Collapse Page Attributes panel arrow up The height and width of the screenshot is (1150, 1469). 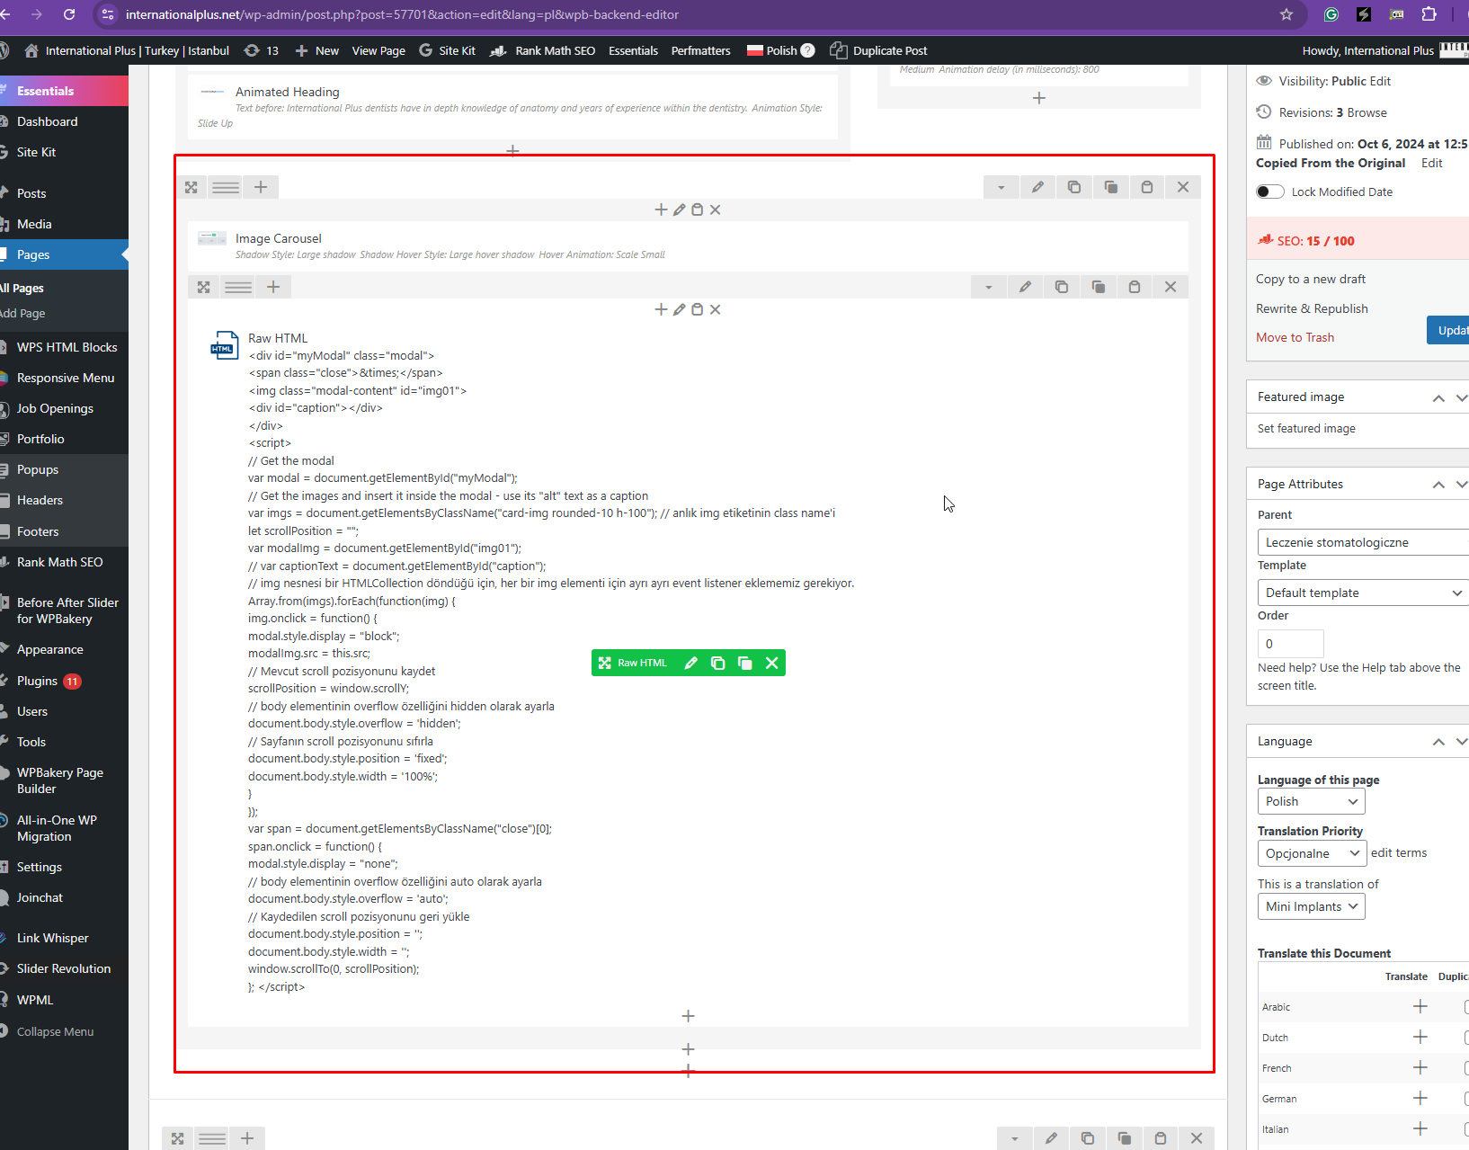click(x=1438, y=484)
